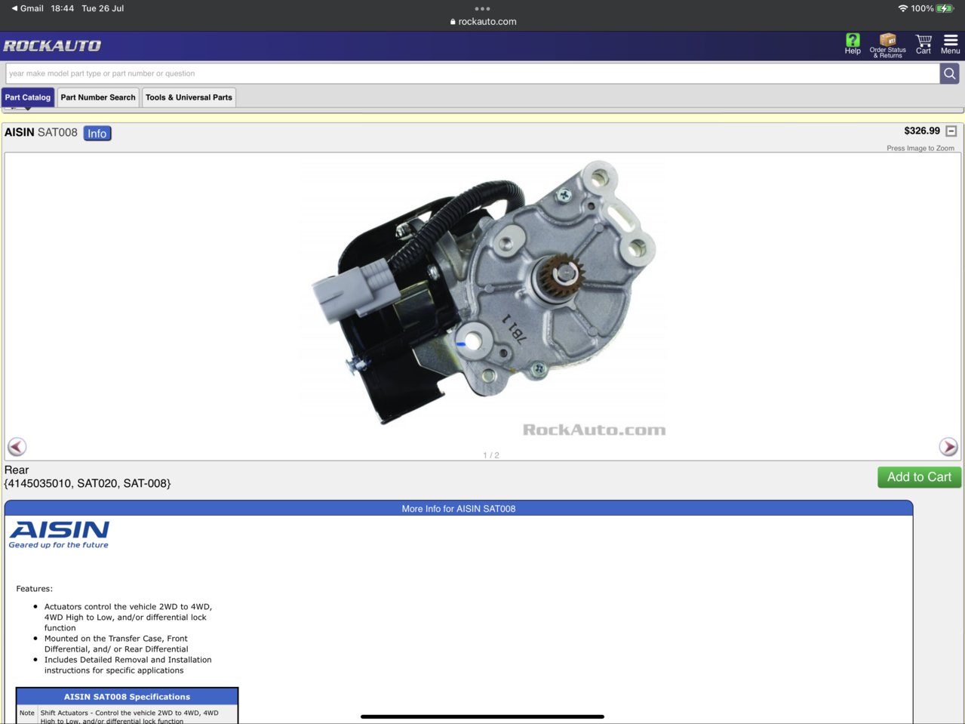Switch to Part Number Search tab
The image size is (965, 724).
[98, 97]
